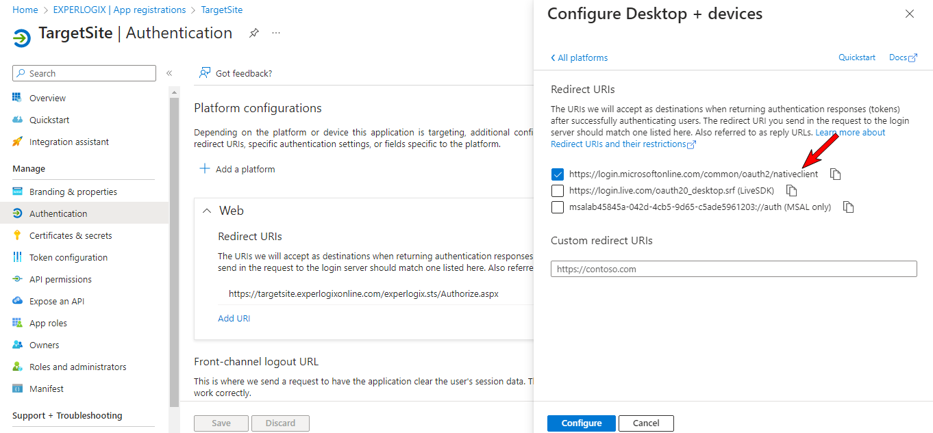Viewport: 933px width, 433px height.
Task: Open the Branding & properties menu item
Action: (x=84, y=192)
